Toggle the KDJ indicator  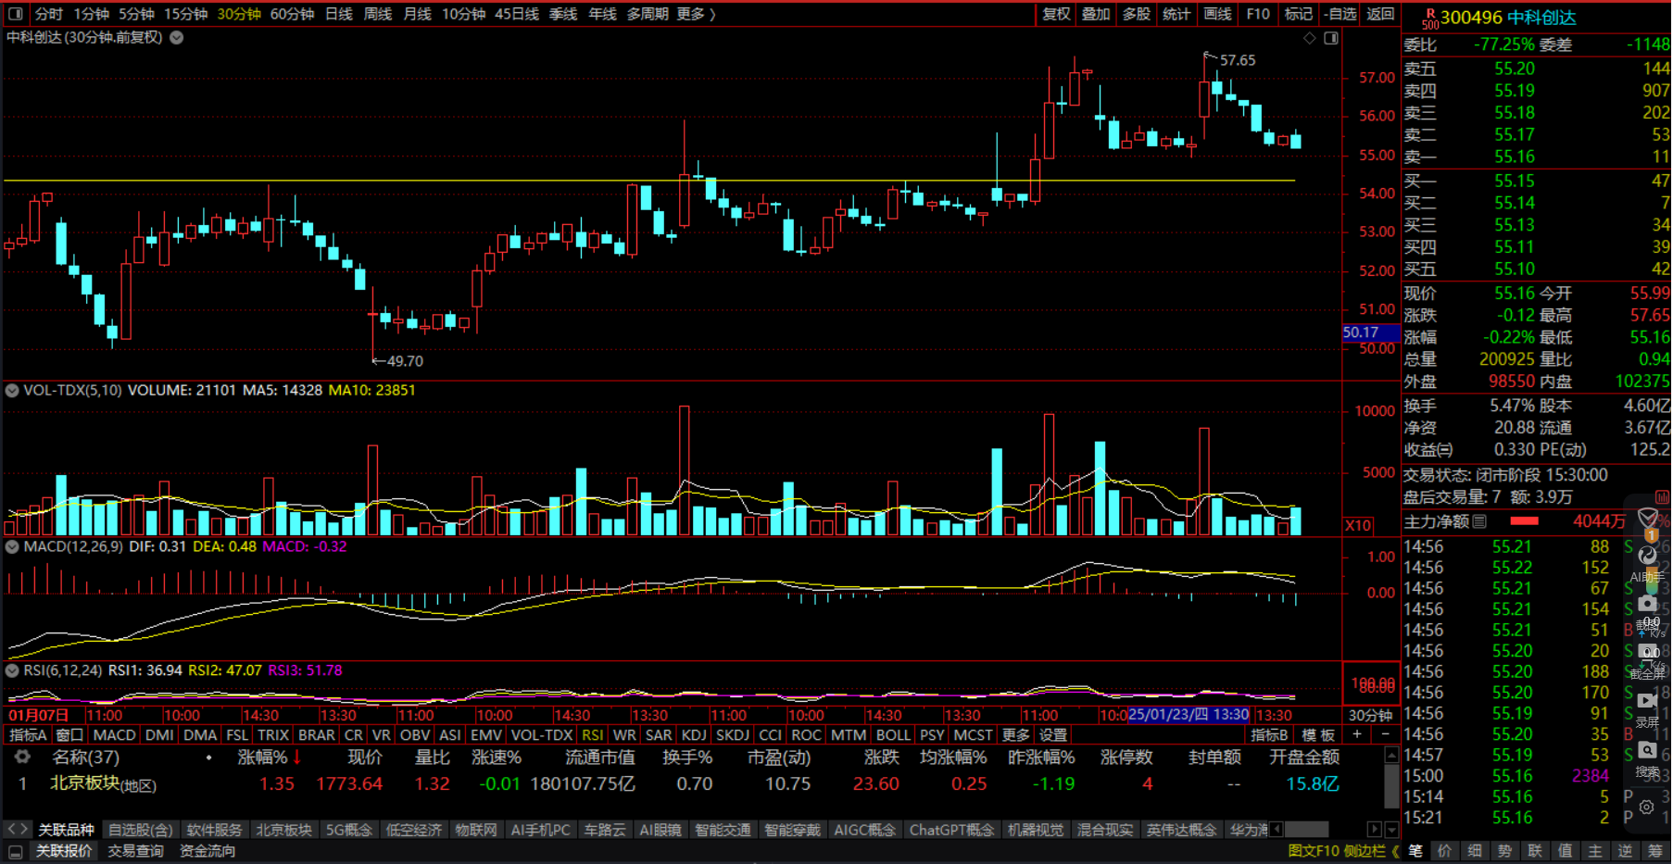tap(694, 734)
